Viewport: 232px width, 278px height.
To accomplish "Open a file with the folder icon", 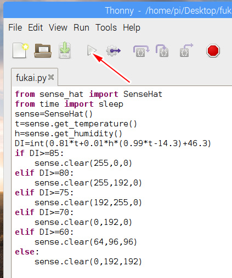I will [43, 50].
